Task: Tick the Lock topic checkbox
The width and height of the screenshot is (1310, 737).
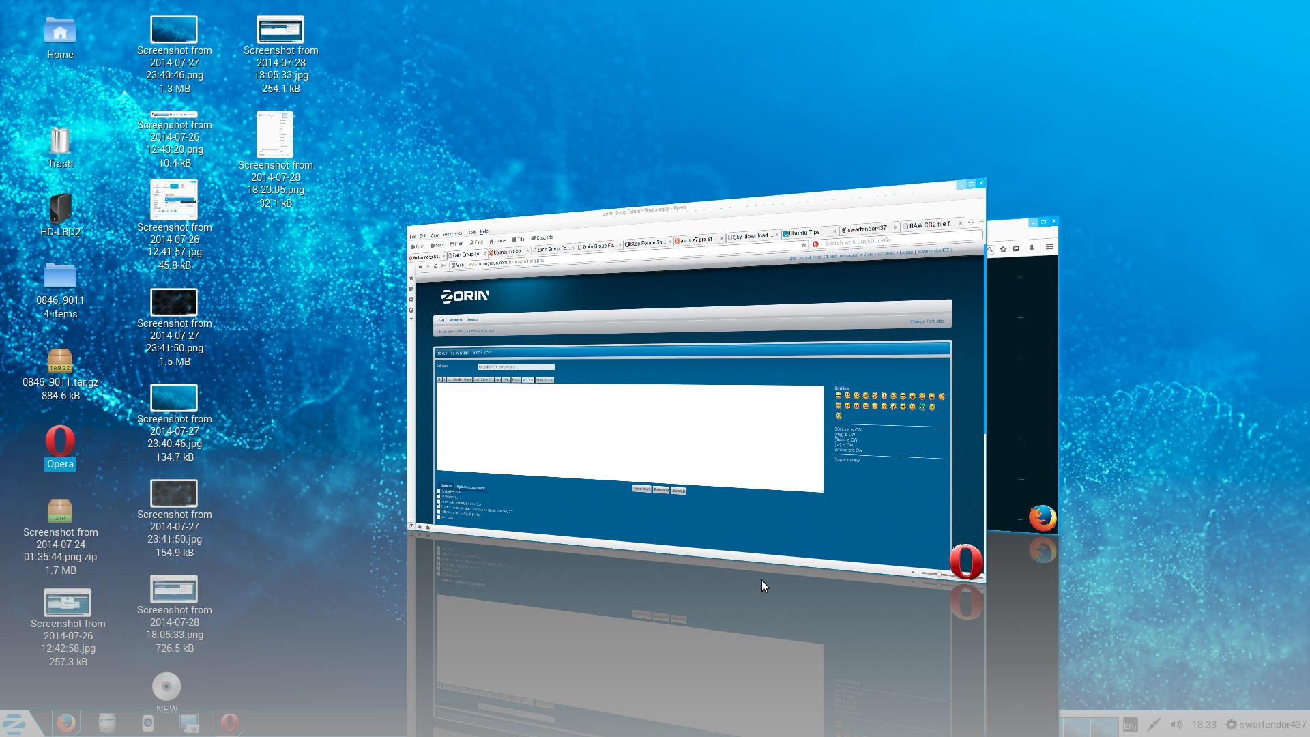Action: point(439,517)
